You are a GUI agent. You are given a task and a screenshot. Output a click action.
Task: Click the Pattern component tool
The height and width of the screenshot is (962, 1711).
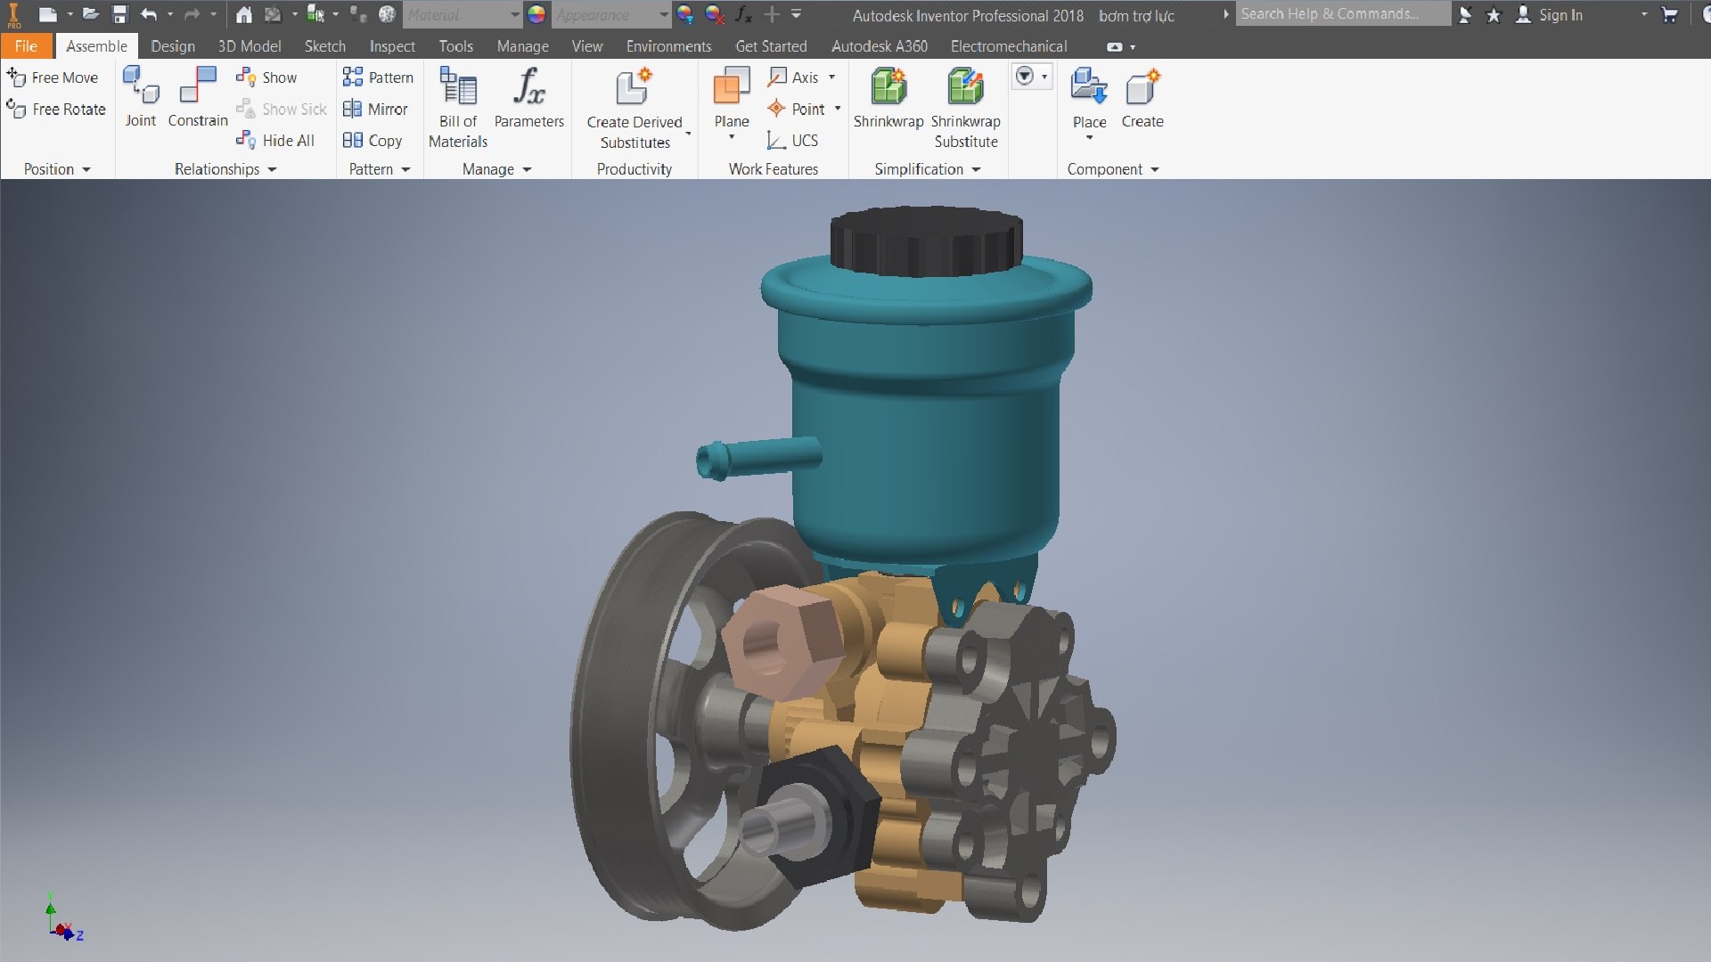click(378, 77)
